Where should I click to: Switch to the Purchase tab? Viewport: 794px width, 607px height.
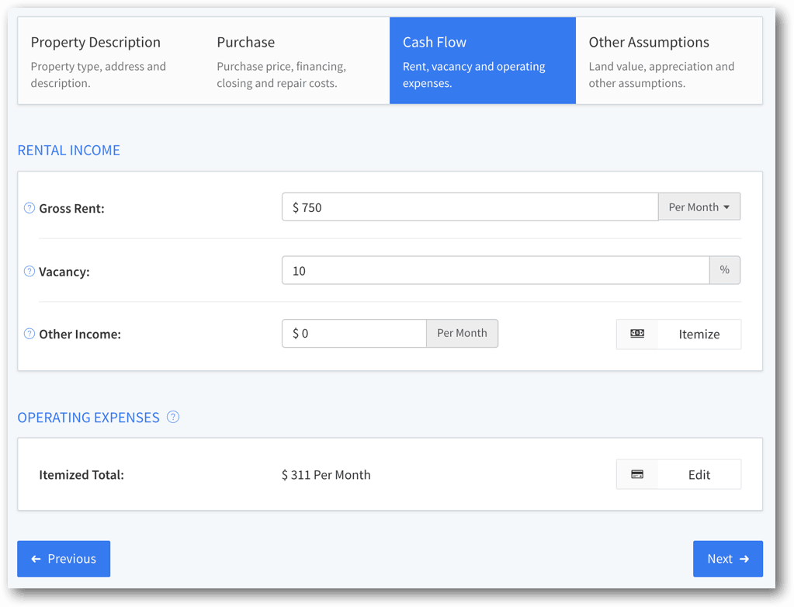(x=296, y=61)
